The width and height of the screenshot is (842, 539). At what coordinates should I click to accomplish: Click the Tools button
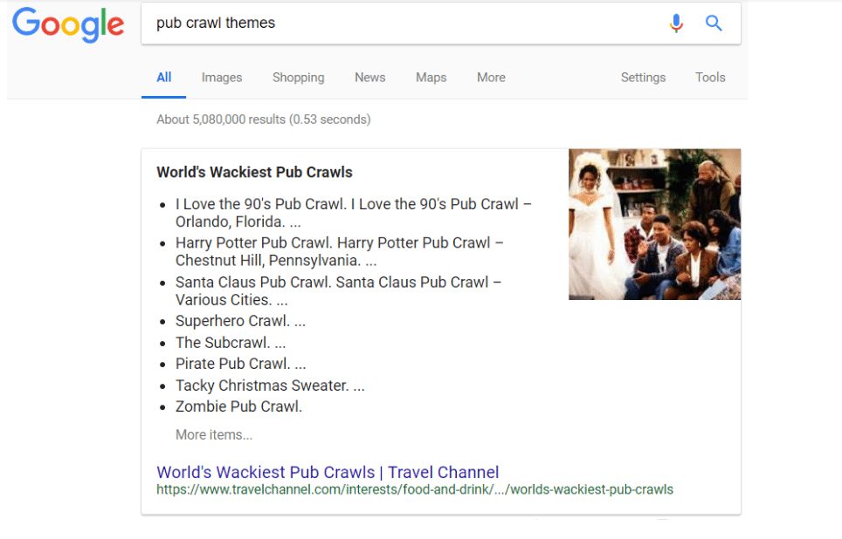pyautogui.click(x=710, y=78)
